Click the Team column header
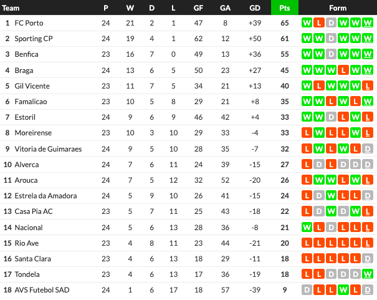The height and width of the screenshot is (300, 377). point(11,7)
